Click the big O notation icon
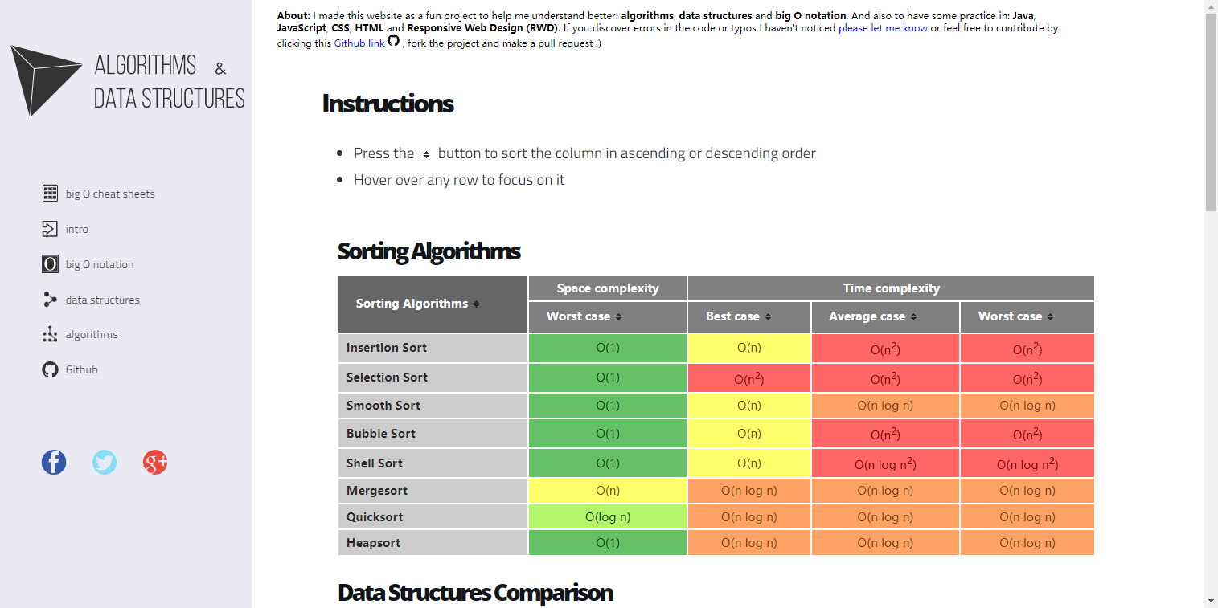The width and height of the screenshot is (1218, 608). click(50, 264)
